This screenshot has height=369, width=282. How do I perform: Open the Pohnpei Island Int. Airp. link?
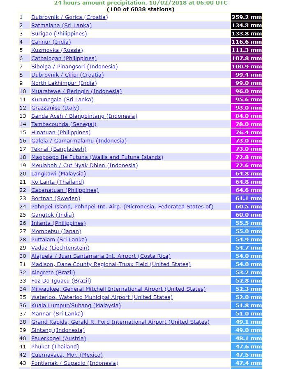[122, 207]
